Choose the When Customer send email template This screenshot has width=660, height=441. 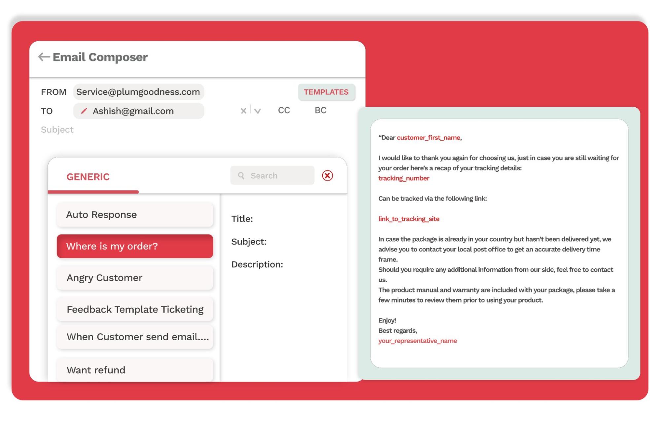click(x=135, y=337)
